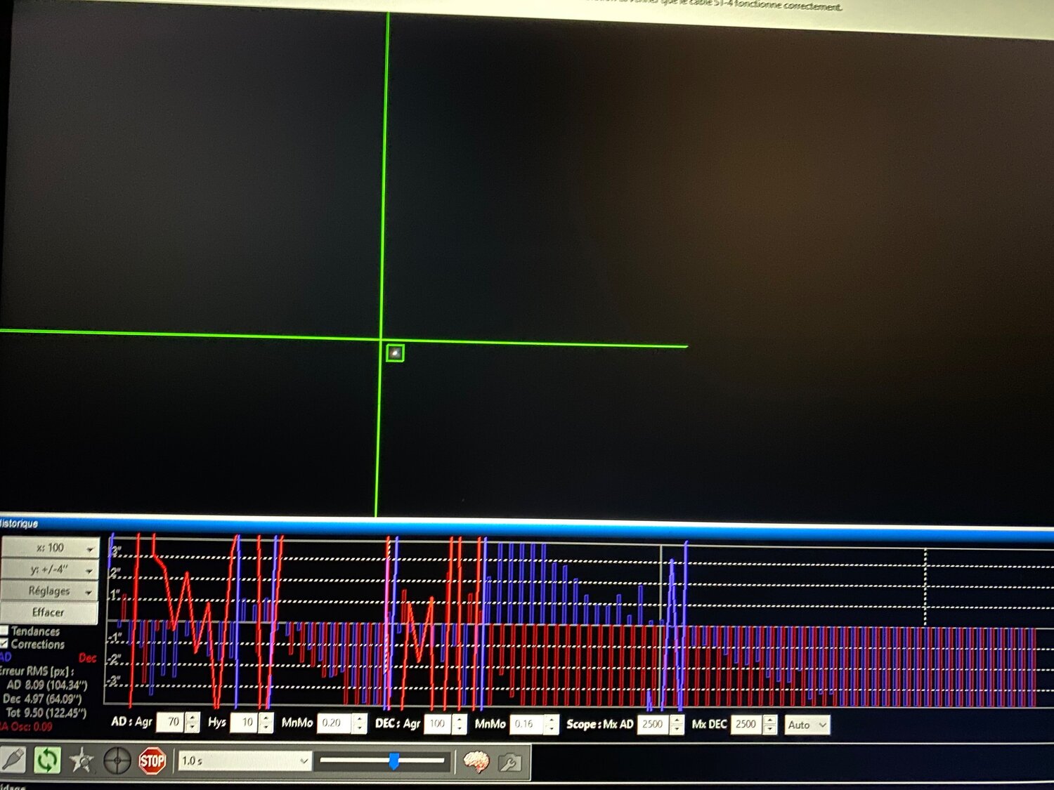The height and width of the screenshot is (790, 1054).
Task: Click the Hys value field showing 10
Action: point(245,722)
